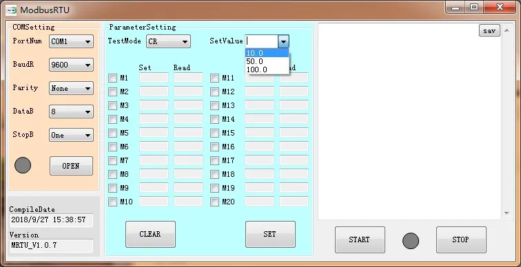Click the log scrollbar up arrow
Viewport: 521px width, 267px height.
click(x=507, y=30)
